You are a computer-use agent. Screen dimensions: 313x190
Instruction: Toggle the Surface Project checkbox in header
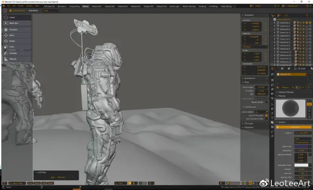(10, 10)
